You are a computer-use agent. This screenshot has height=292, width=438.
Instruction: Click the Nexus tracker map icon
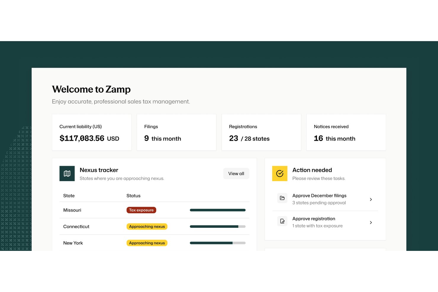coord(67,173)
